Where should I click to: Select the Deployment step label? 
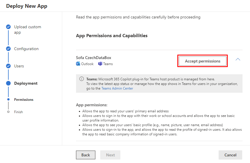tap(26, 83)
